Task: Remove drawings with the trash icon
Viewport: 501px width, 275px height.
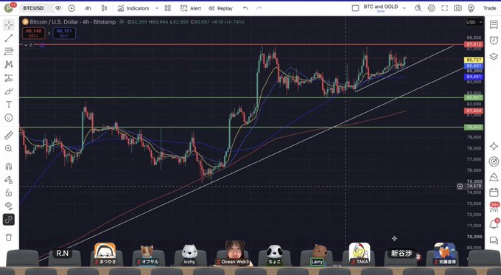Action: coord(9,237)
